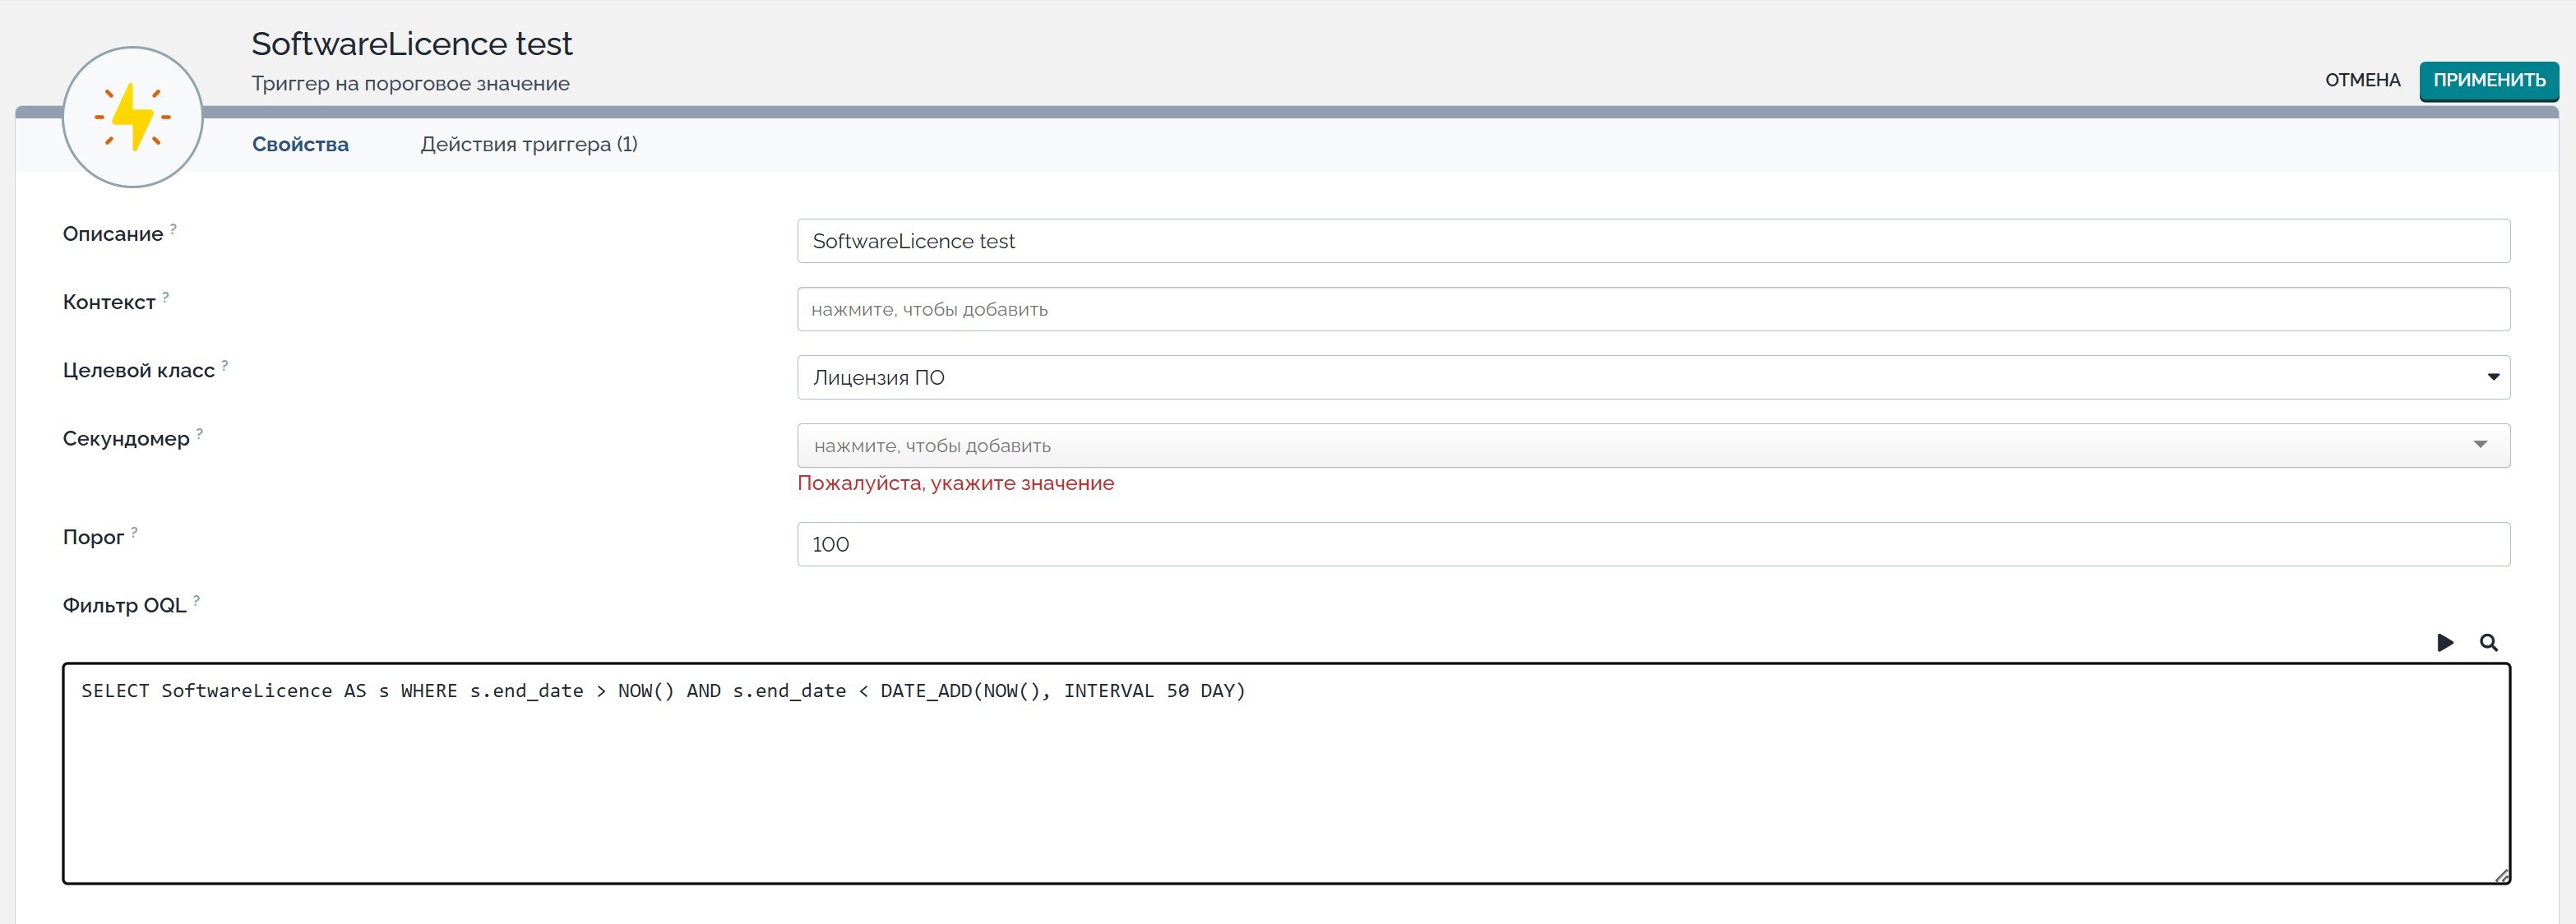This screenshot has height=924, width=2576.
Task: Click the Описание field label
Action: pos(113,234)
